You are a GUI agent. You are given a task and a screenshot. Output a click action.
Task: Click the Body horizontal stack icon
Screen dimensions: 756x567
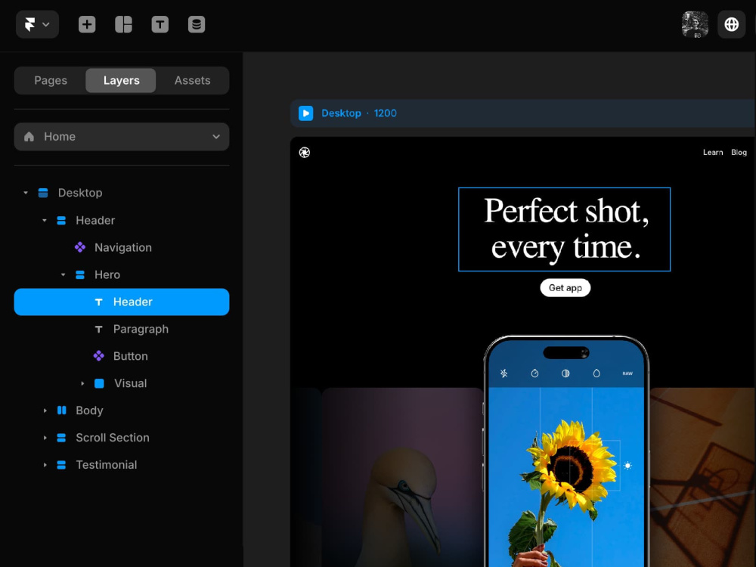point(62,411)
